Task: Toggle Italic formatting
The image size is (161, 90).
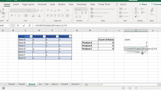Action: click(15, 15)
